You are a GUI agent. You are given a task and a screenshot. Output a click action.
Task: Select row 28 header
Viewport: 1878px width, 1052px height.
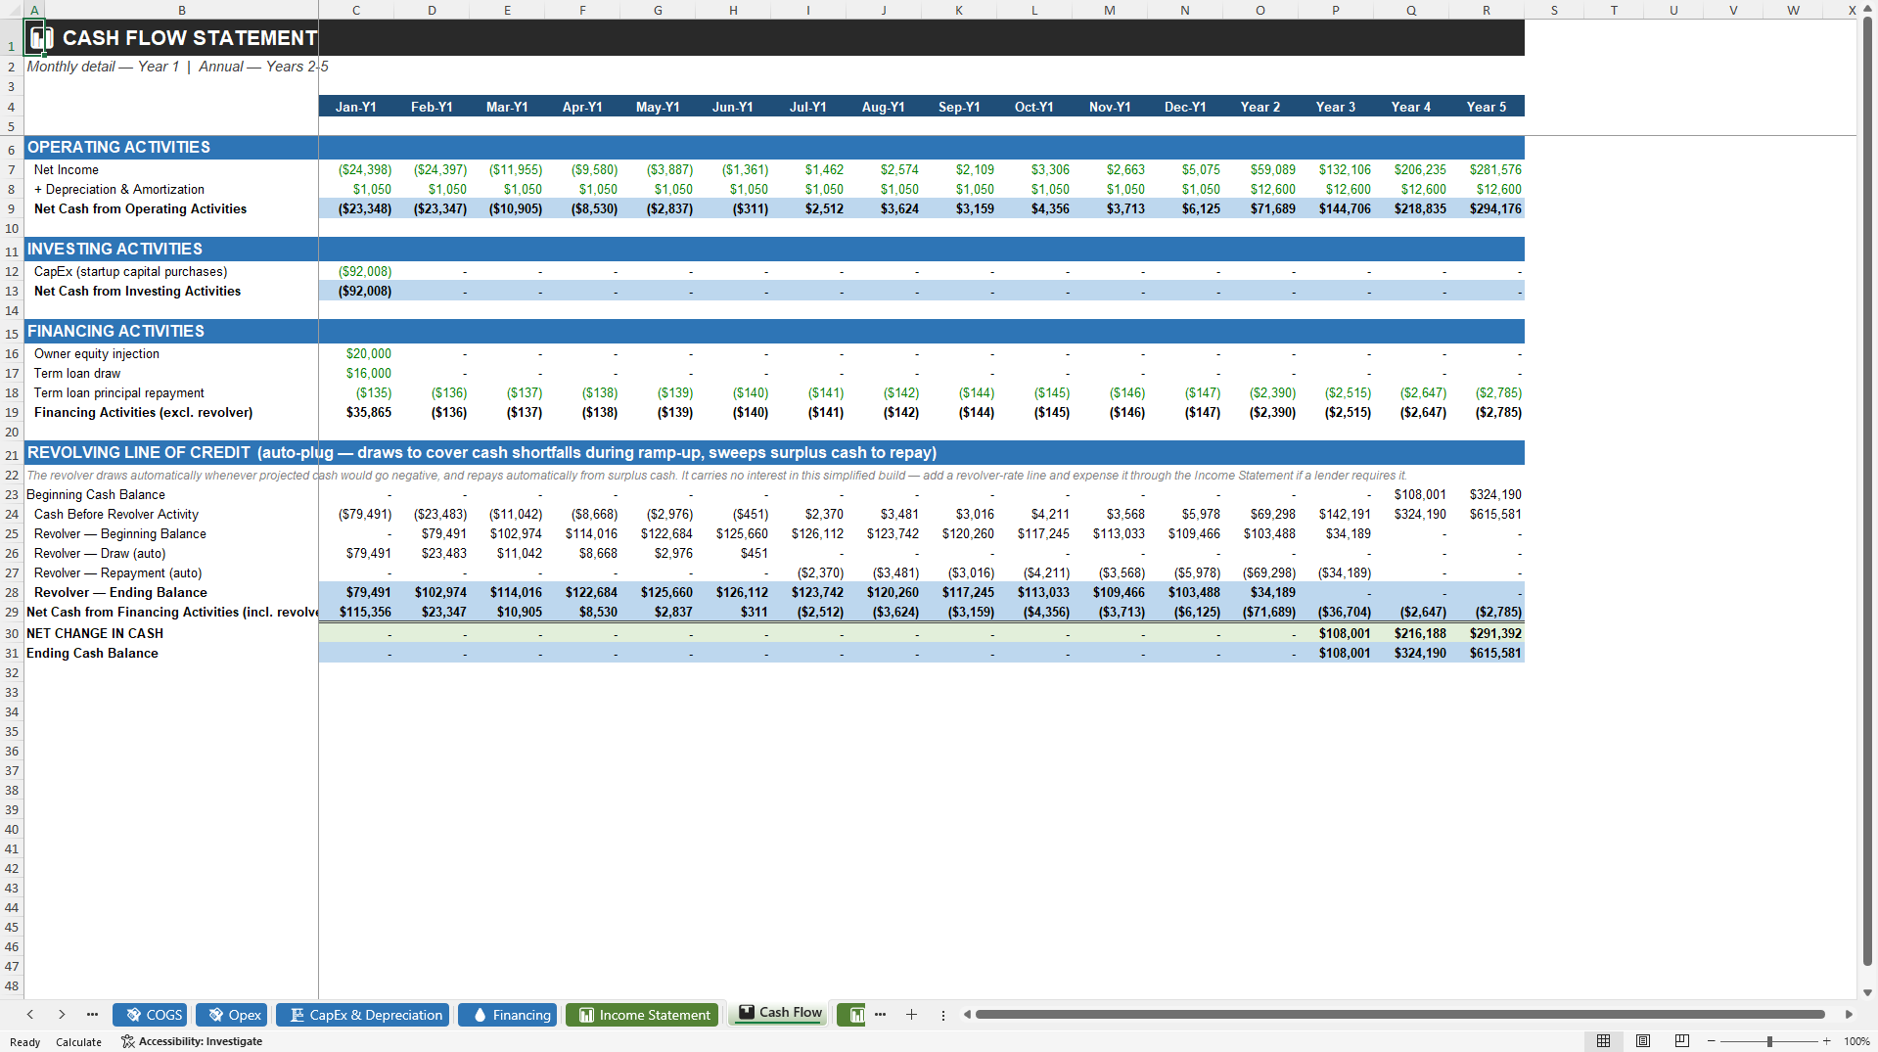pos(12,592)
